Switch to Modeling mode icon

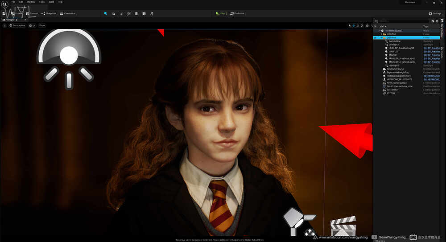click(x=136, y=13)
